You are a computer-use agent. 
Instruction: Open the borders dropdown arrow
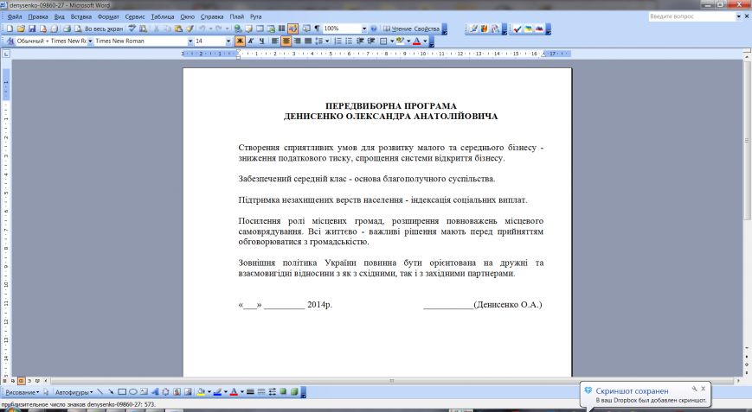pyautogui.click(x=392, y=41)
